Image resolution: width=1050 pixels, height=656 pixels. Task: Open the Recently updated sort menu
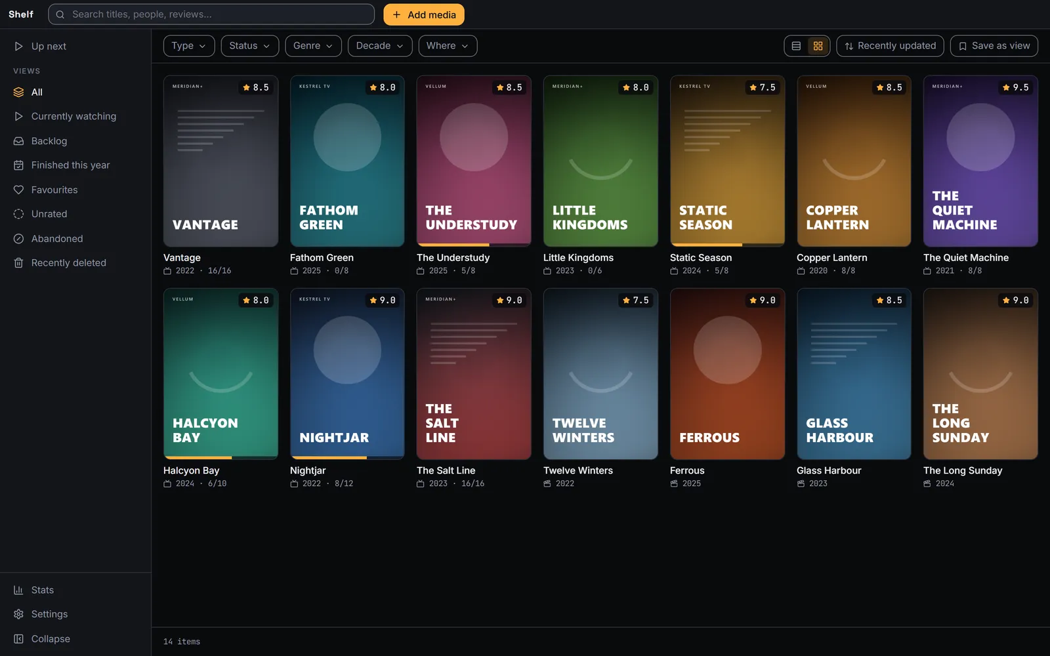click(891, 46)
